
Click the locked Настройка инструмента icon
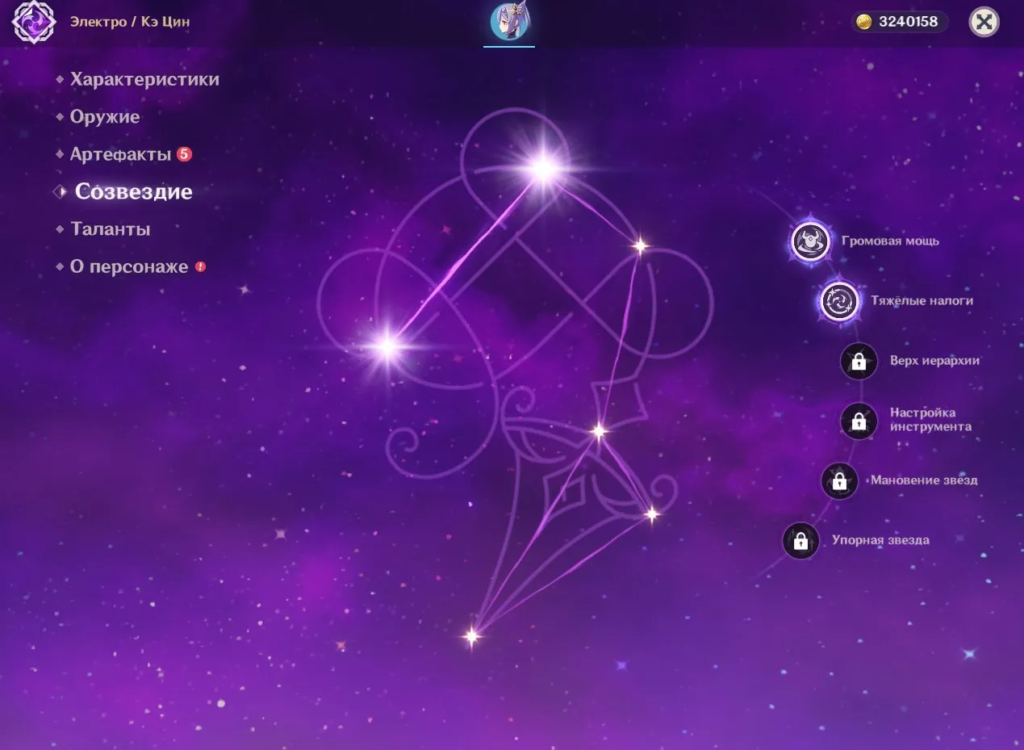click(859, 421)
